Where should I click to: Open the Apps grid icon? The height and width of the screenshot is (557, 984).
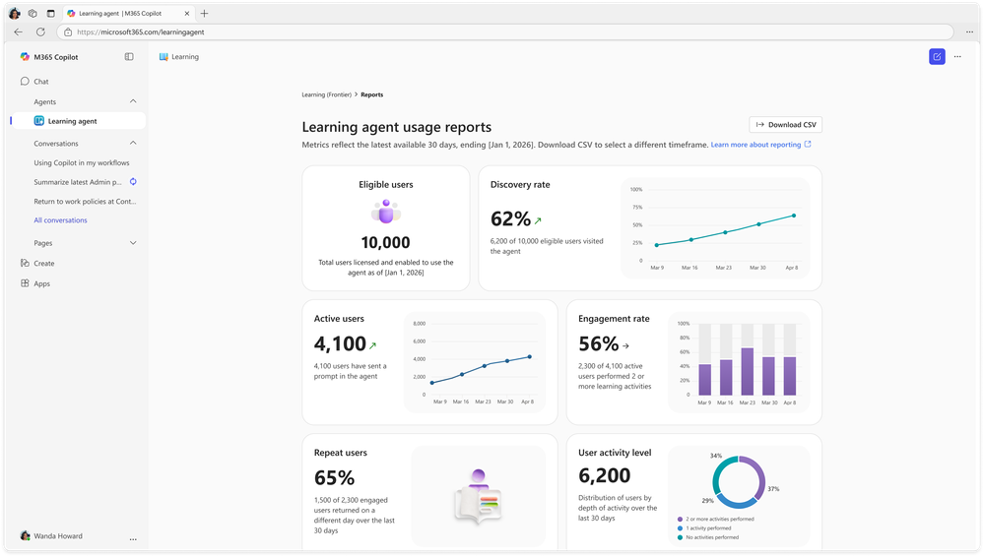point(25,283)
